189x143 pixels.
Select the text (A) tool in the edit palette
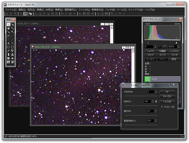click(x=8, y=43)
